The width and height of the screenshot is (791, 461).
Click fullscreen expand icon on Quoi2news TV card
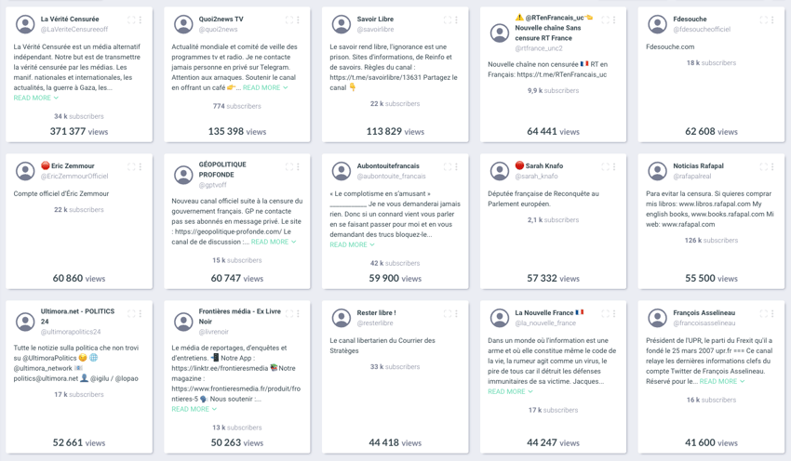[x=289, y=20]
